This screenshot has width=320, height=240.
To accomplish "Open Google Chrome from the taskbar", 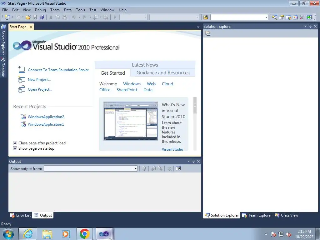I will [x=84, y=234].
